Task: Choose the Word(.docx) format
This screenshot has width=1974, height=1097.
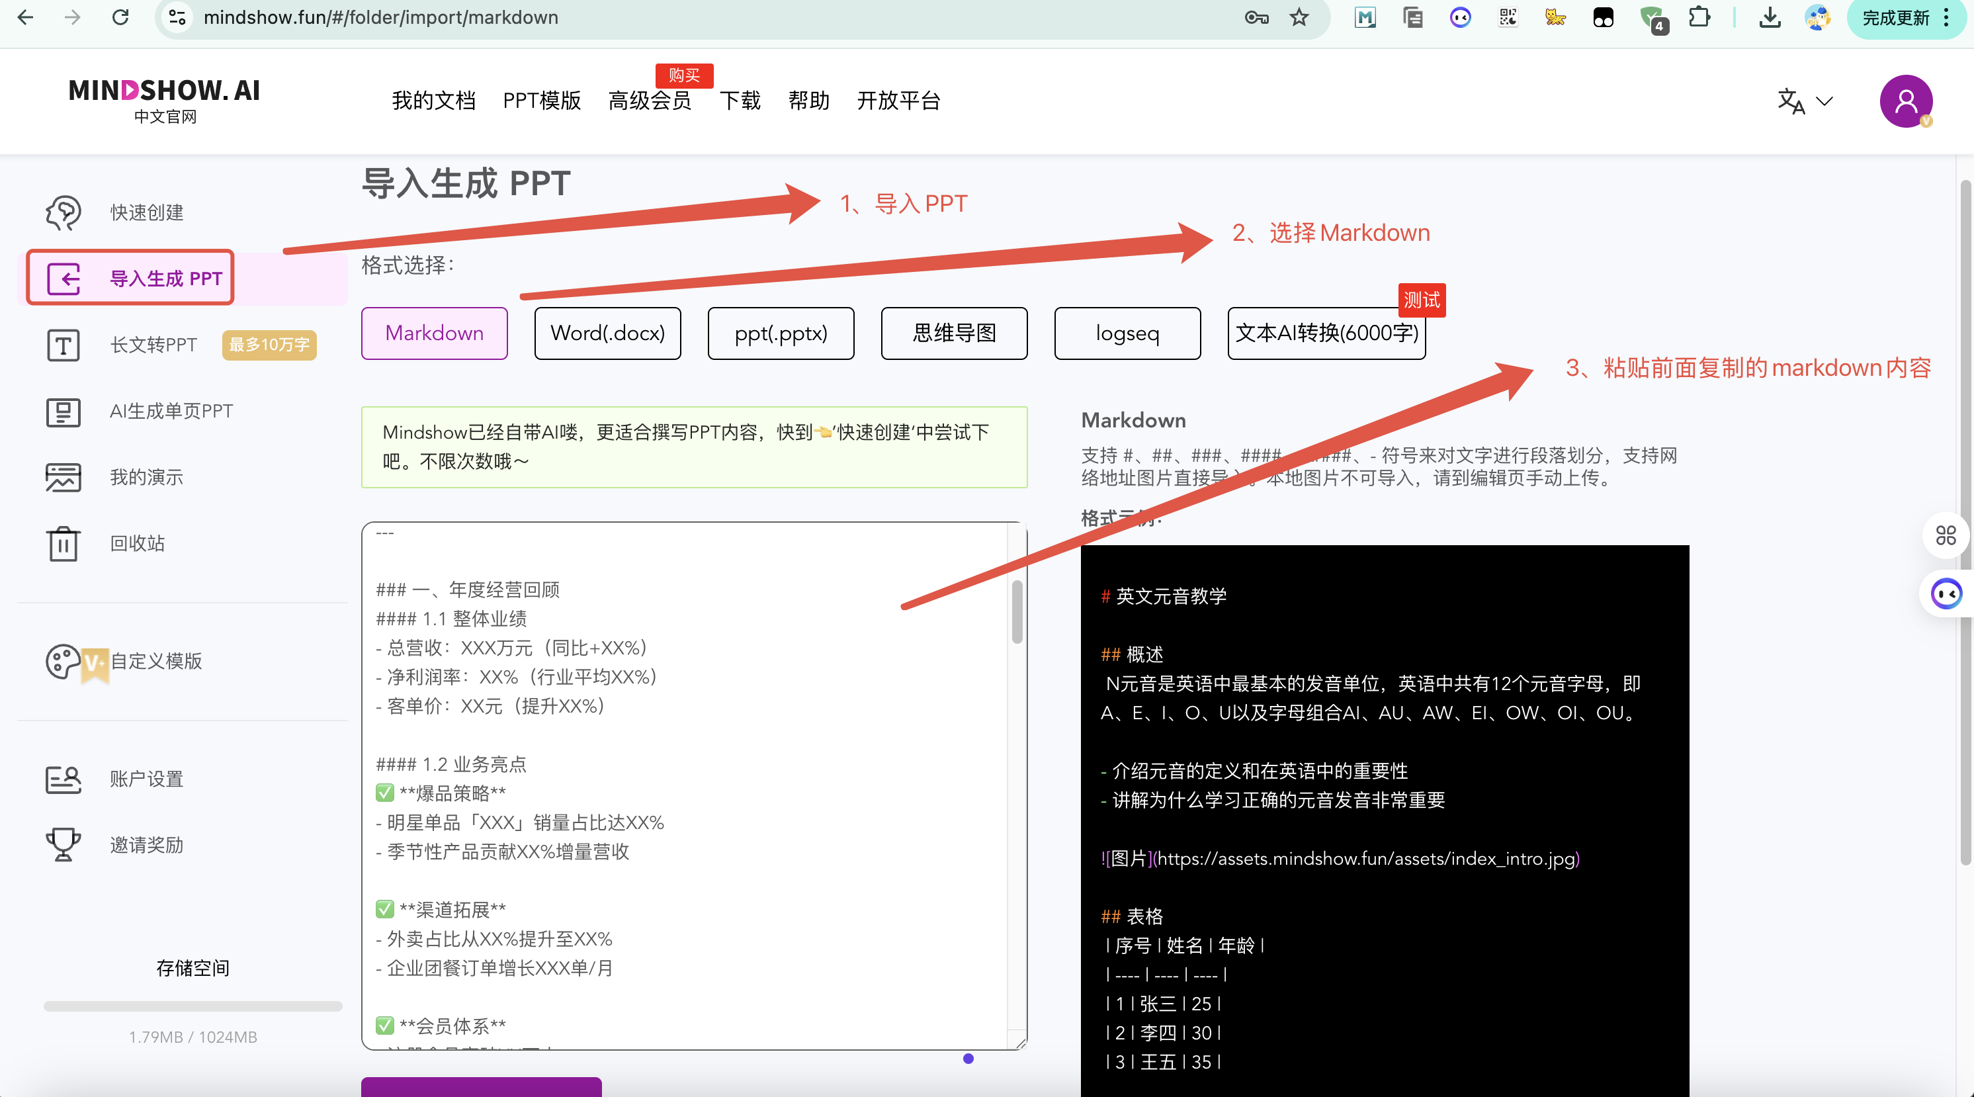Action: 607,333
